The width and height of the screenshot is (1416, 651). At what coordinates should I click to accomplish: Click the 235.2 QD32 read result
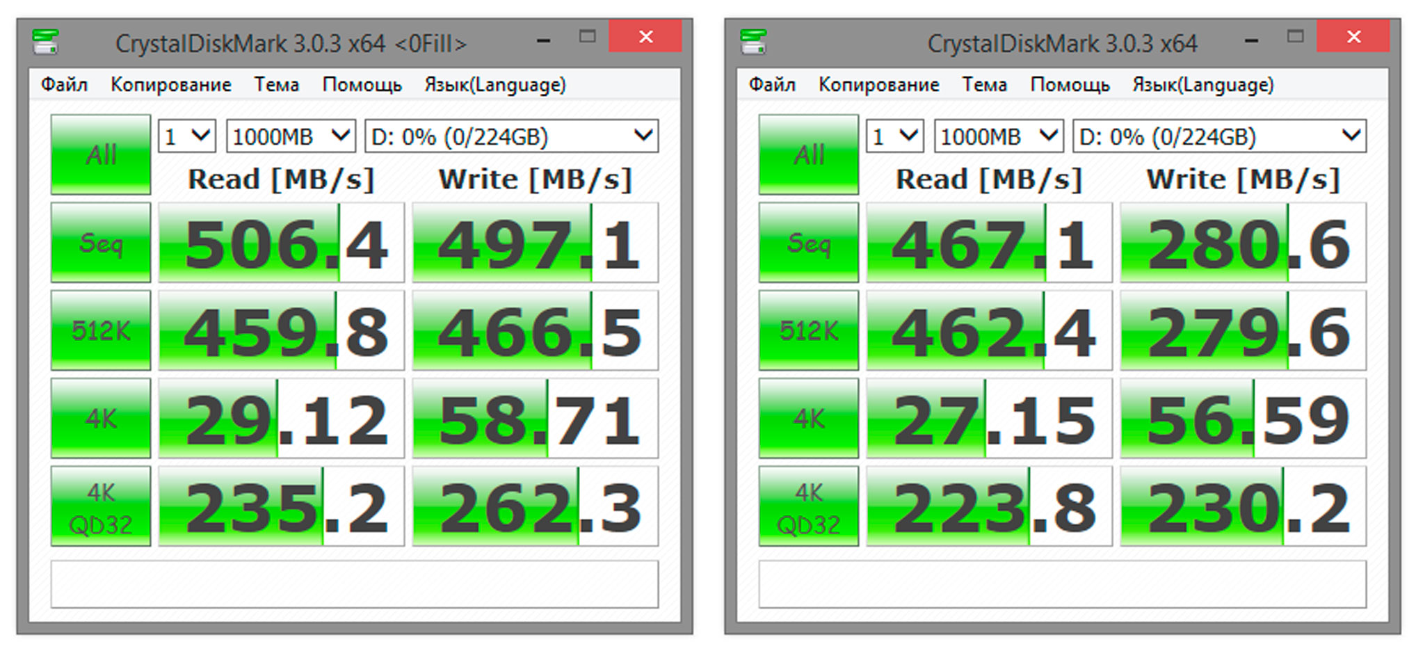pos(281,506)
